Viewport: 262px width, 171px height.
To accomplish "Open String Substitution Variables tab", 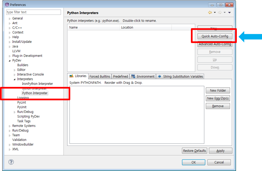I will click(181, 77).
